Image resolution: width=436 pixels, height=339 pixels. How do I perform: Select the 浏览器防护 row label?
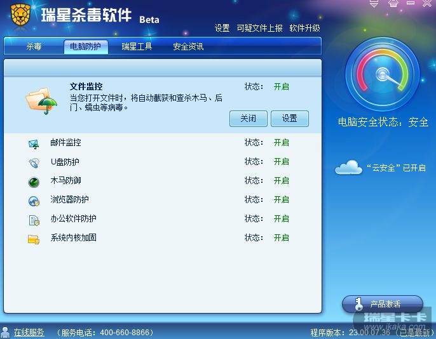69,199
